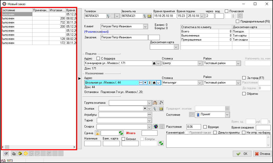Click the taxi car icon beside Группа экипажа
Image resolution: width=273 pixels, height=163 pixels.
155,103
